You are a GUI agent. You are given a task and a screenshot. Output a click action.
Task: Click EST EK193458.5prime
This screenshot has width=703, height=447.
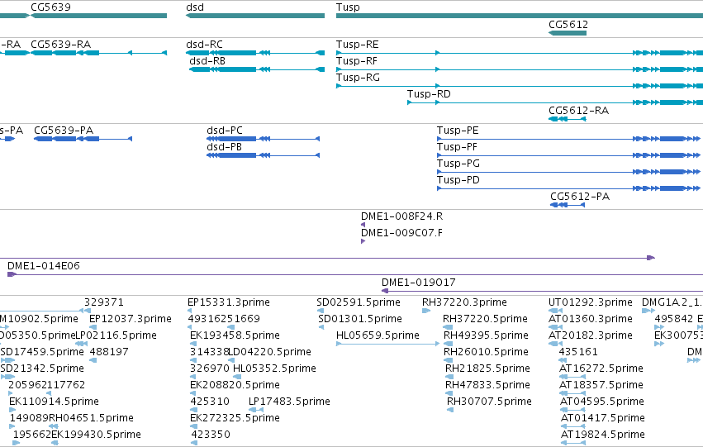pos(235,335)
